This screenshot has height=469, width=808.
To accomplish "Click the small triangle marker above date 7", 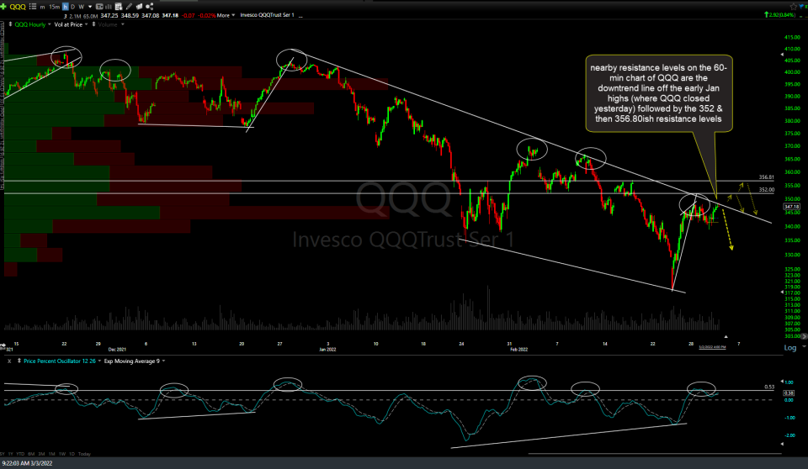I will (x=726, y=337).
